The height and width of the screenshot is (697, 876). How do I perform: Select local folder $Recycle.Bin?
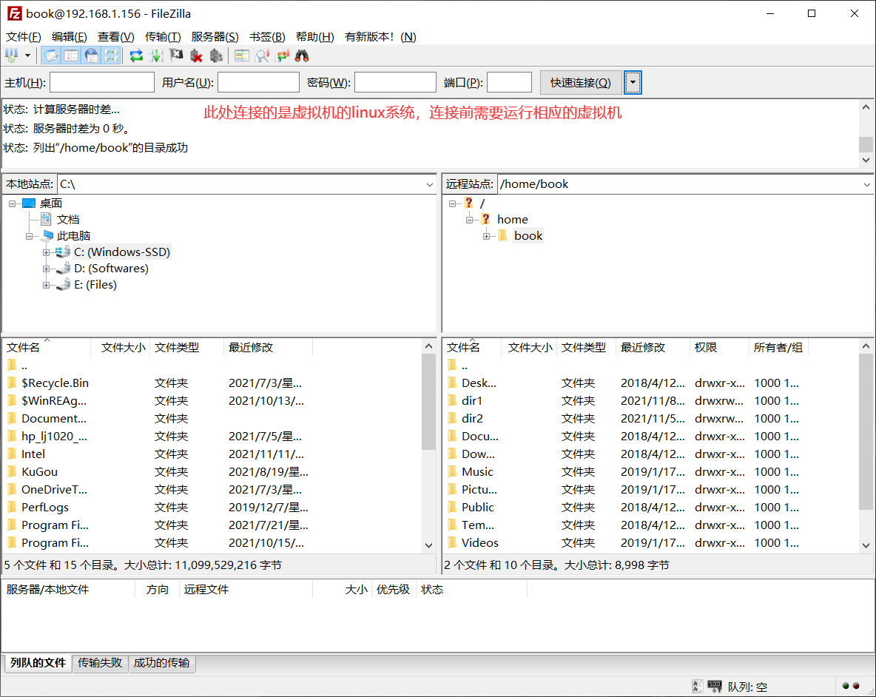(55, 383)
